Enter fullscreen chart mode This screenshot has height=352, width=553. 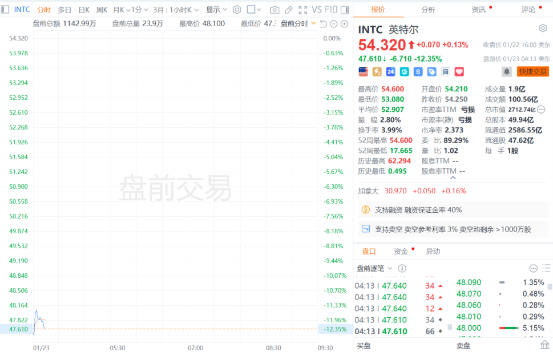coord(303,10)
